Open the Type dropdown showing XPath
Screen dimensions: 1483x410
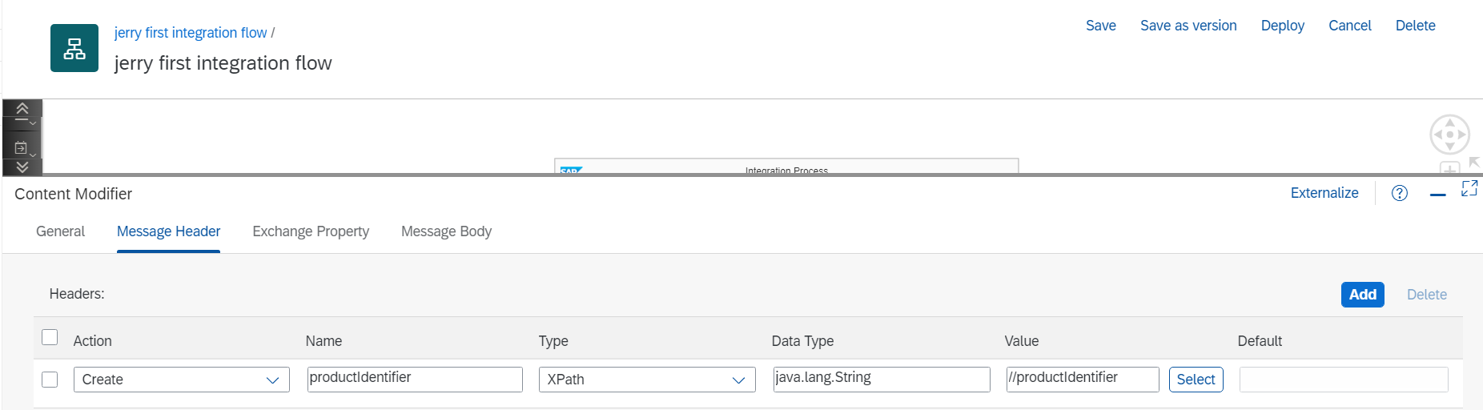pyautogui.click(x=647, y=380)
